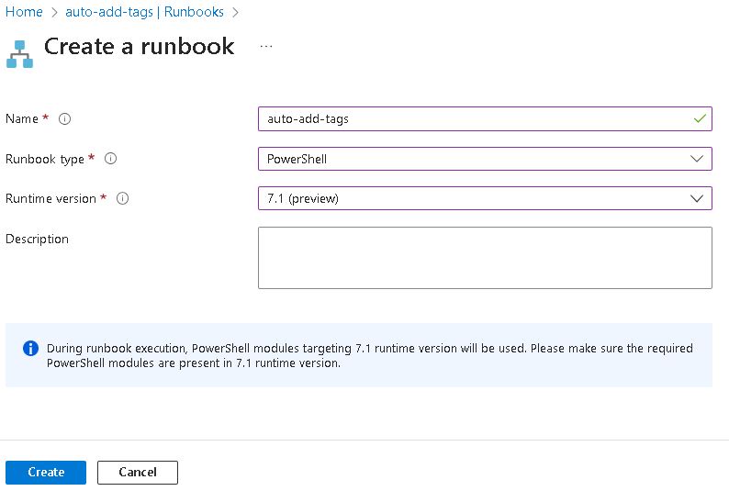Click the Description field label

tap(38, 239)
